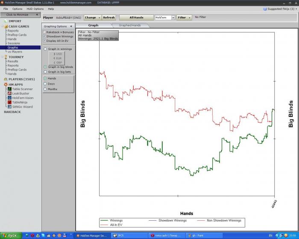Open the Hold'em game type combo box

(x=165, y=17)
